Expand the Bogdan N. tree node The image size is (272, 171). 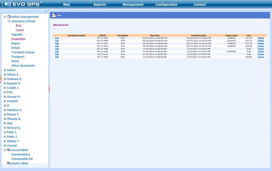click(x=5, y=83)
